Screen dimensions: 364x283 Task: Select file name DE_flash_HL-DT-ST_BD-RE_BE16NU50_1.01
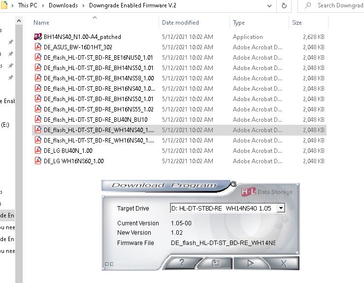click(x=99, y=57)
